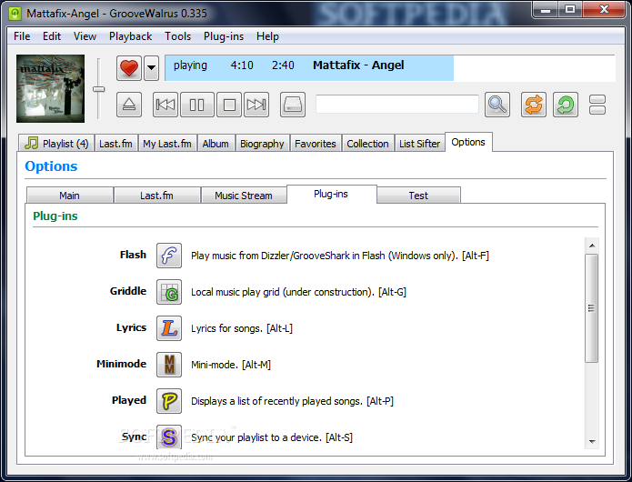
Task: Open the File menu
Action: pyautogui.click(x=22, y=36)
